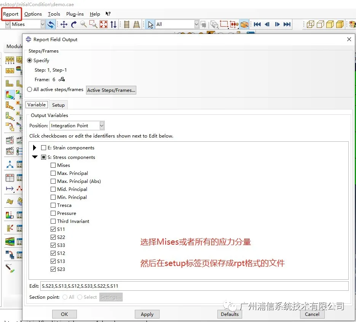Switch to wireframe render style
Image resolution: width=356 pixels, height=322 pixels.
tap(310, 24)
